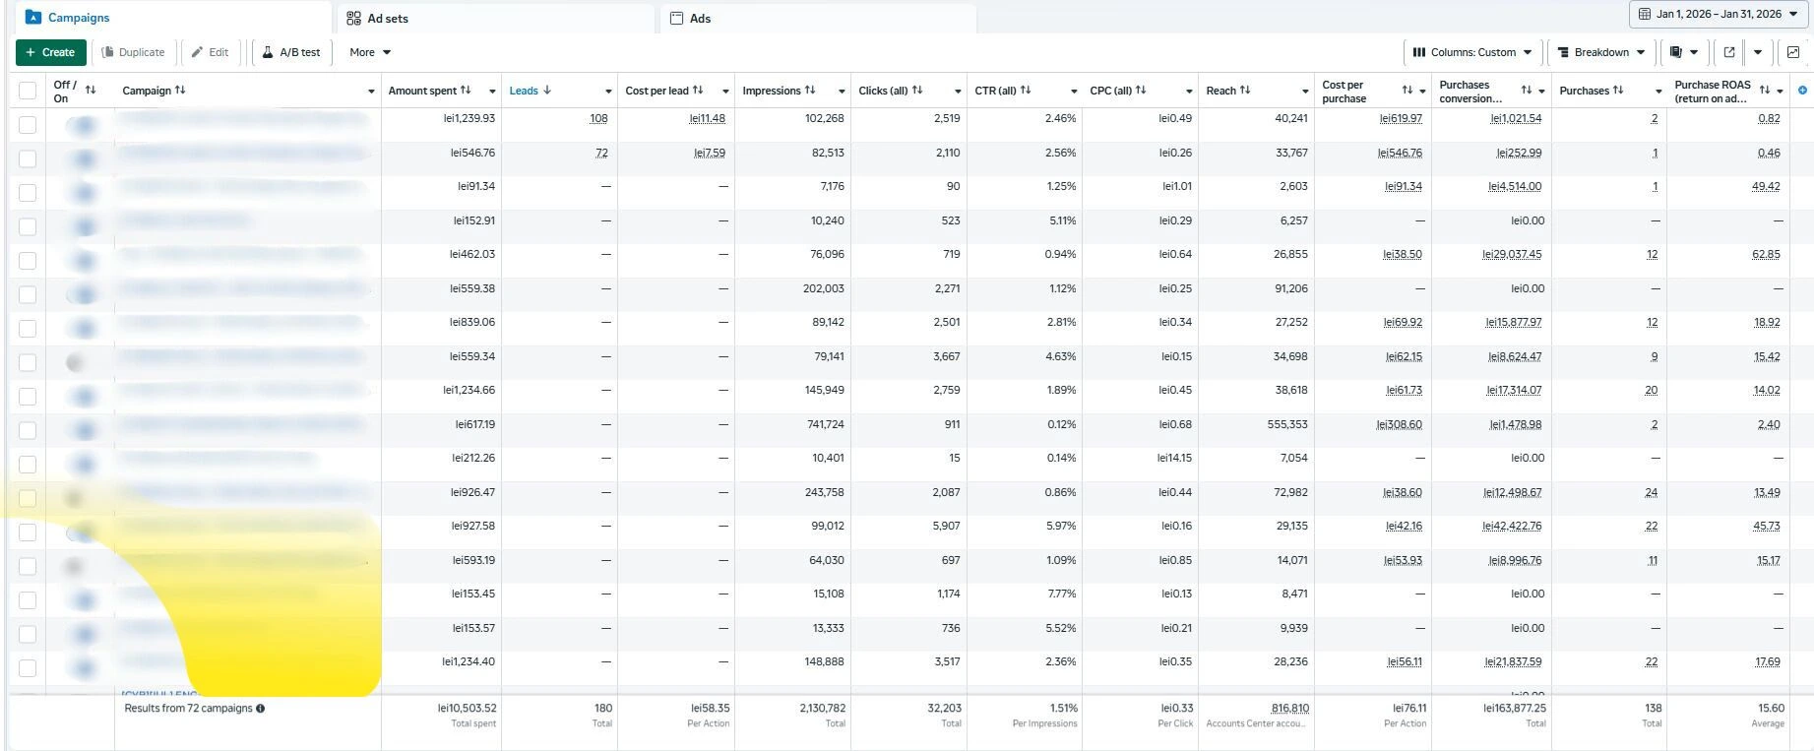Expand the Columns: Custom dropdown
The image size is (1814, 751).
click(x=1471, y=52)
